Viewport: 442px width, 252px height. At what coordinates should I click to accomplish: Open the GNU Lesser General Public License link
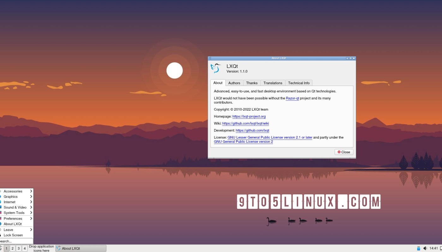coord(270,137)
